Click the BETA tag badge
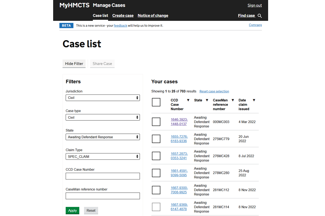Viewport: 325px width, 216px height. click(x=66, y=26)
